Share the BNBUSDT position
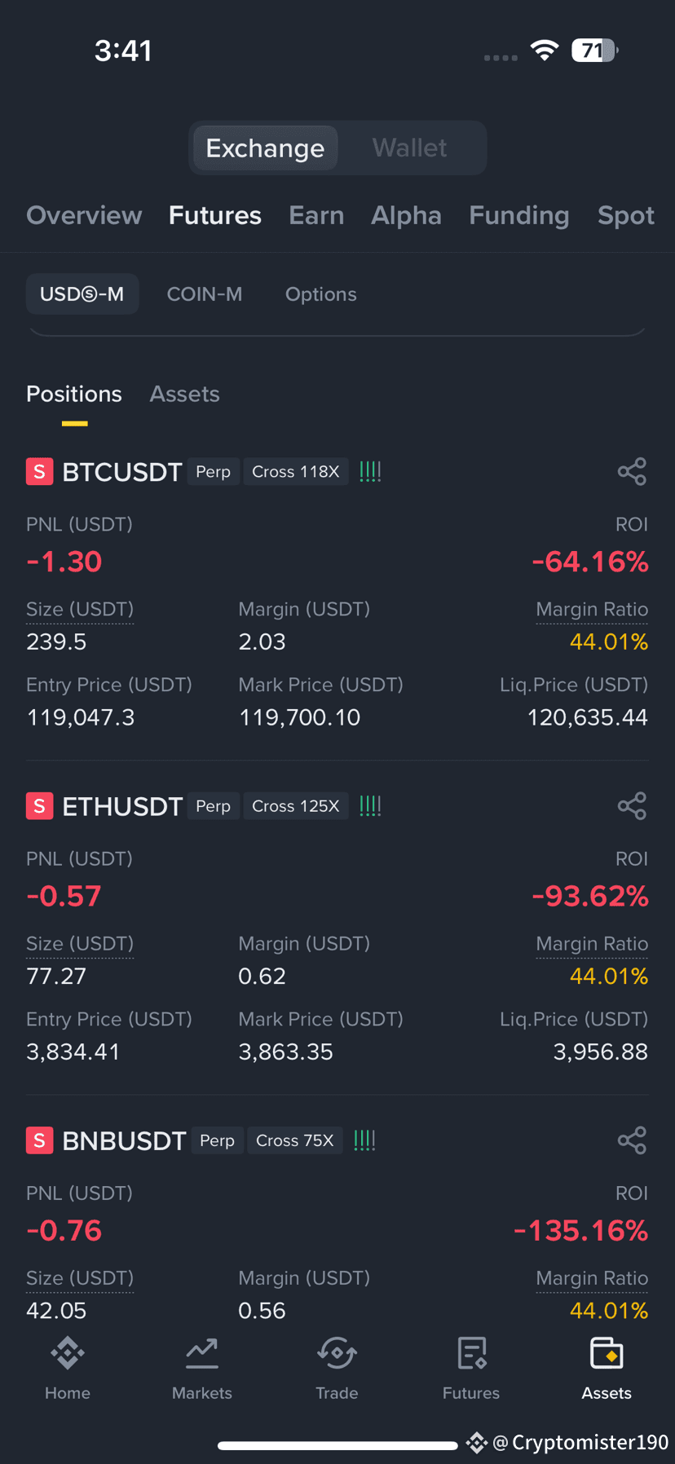This screenshot has width=675, height=1464. (632, 1140)
